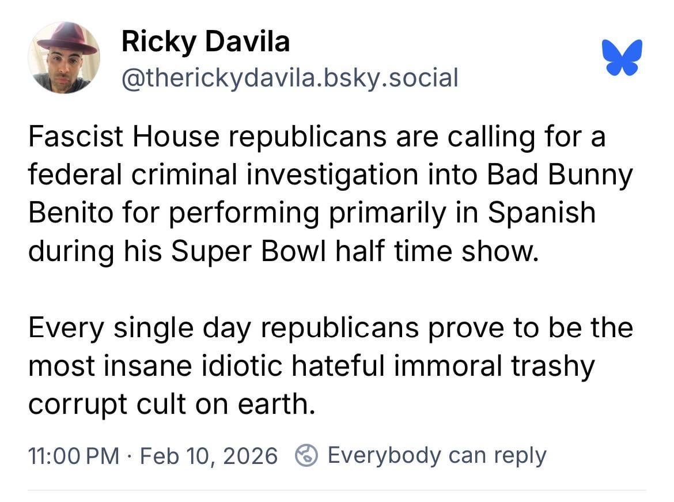This screenshot has height=502, width=674.
Task: Open Ricky Davila's profile avatar
Action: coord(64,58)
